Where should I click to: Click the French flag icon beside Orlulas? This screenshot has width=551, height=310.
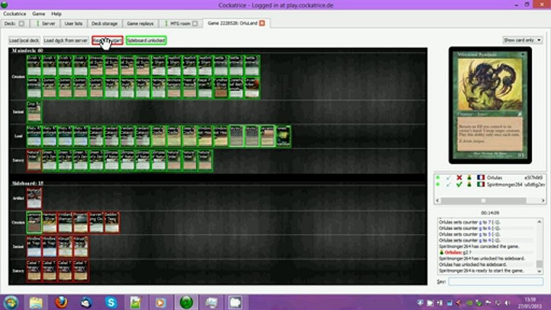[x=481, y=177]
